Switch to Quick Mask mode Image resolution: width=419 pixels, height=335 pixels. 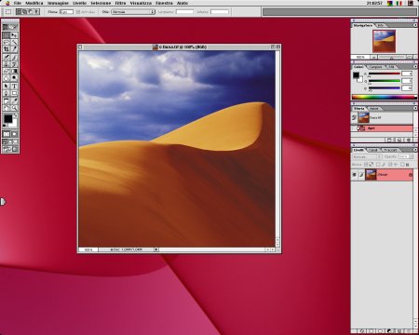pos(14,134)
